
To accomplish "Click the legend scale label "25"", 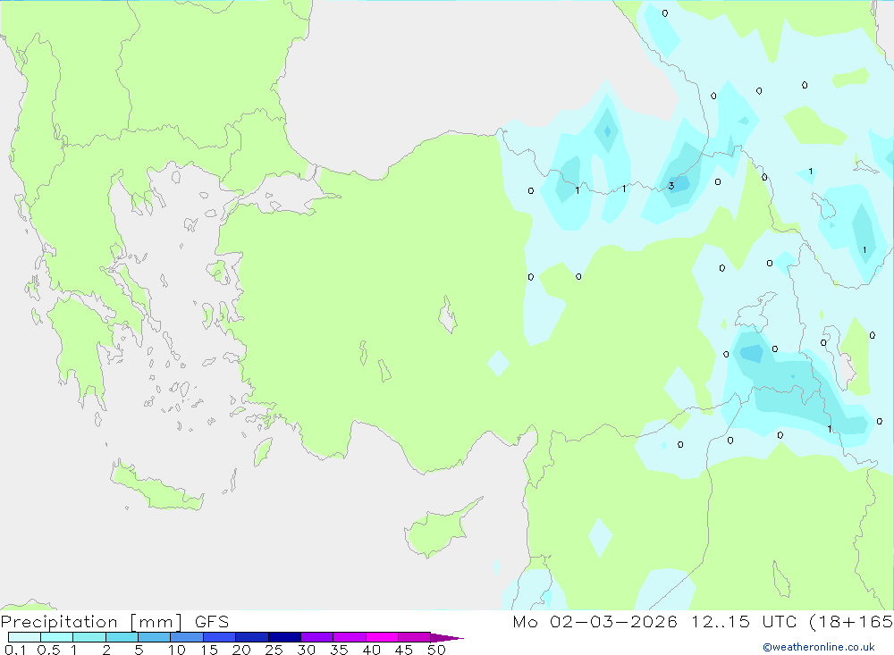I will coord(274,650).
